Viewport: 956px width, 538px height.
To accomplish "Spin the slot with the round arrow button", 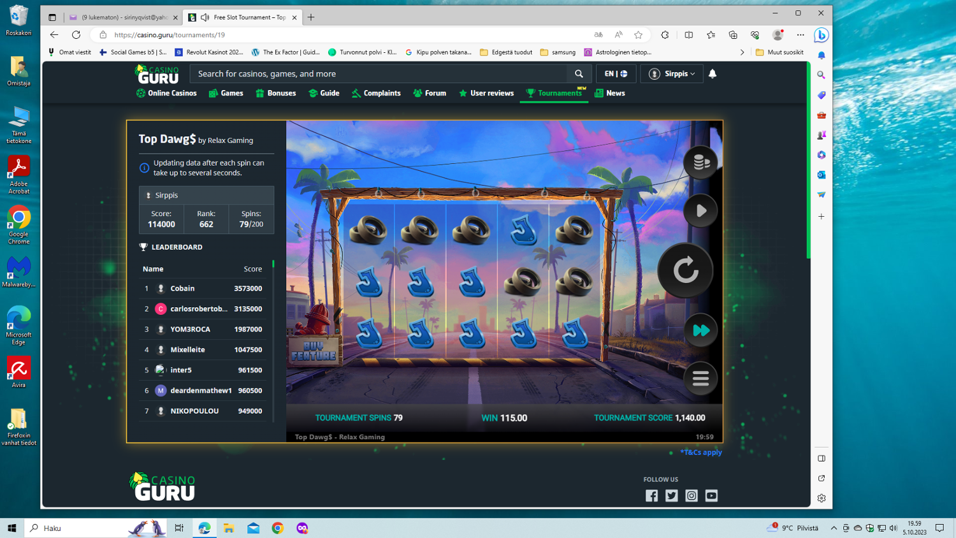I will (x=685, y=270).
